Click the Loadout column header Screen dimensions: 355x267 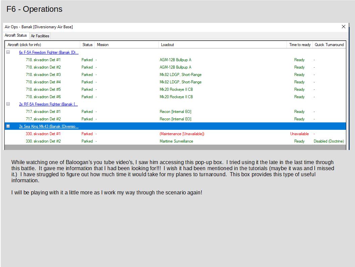click(222, 45)
